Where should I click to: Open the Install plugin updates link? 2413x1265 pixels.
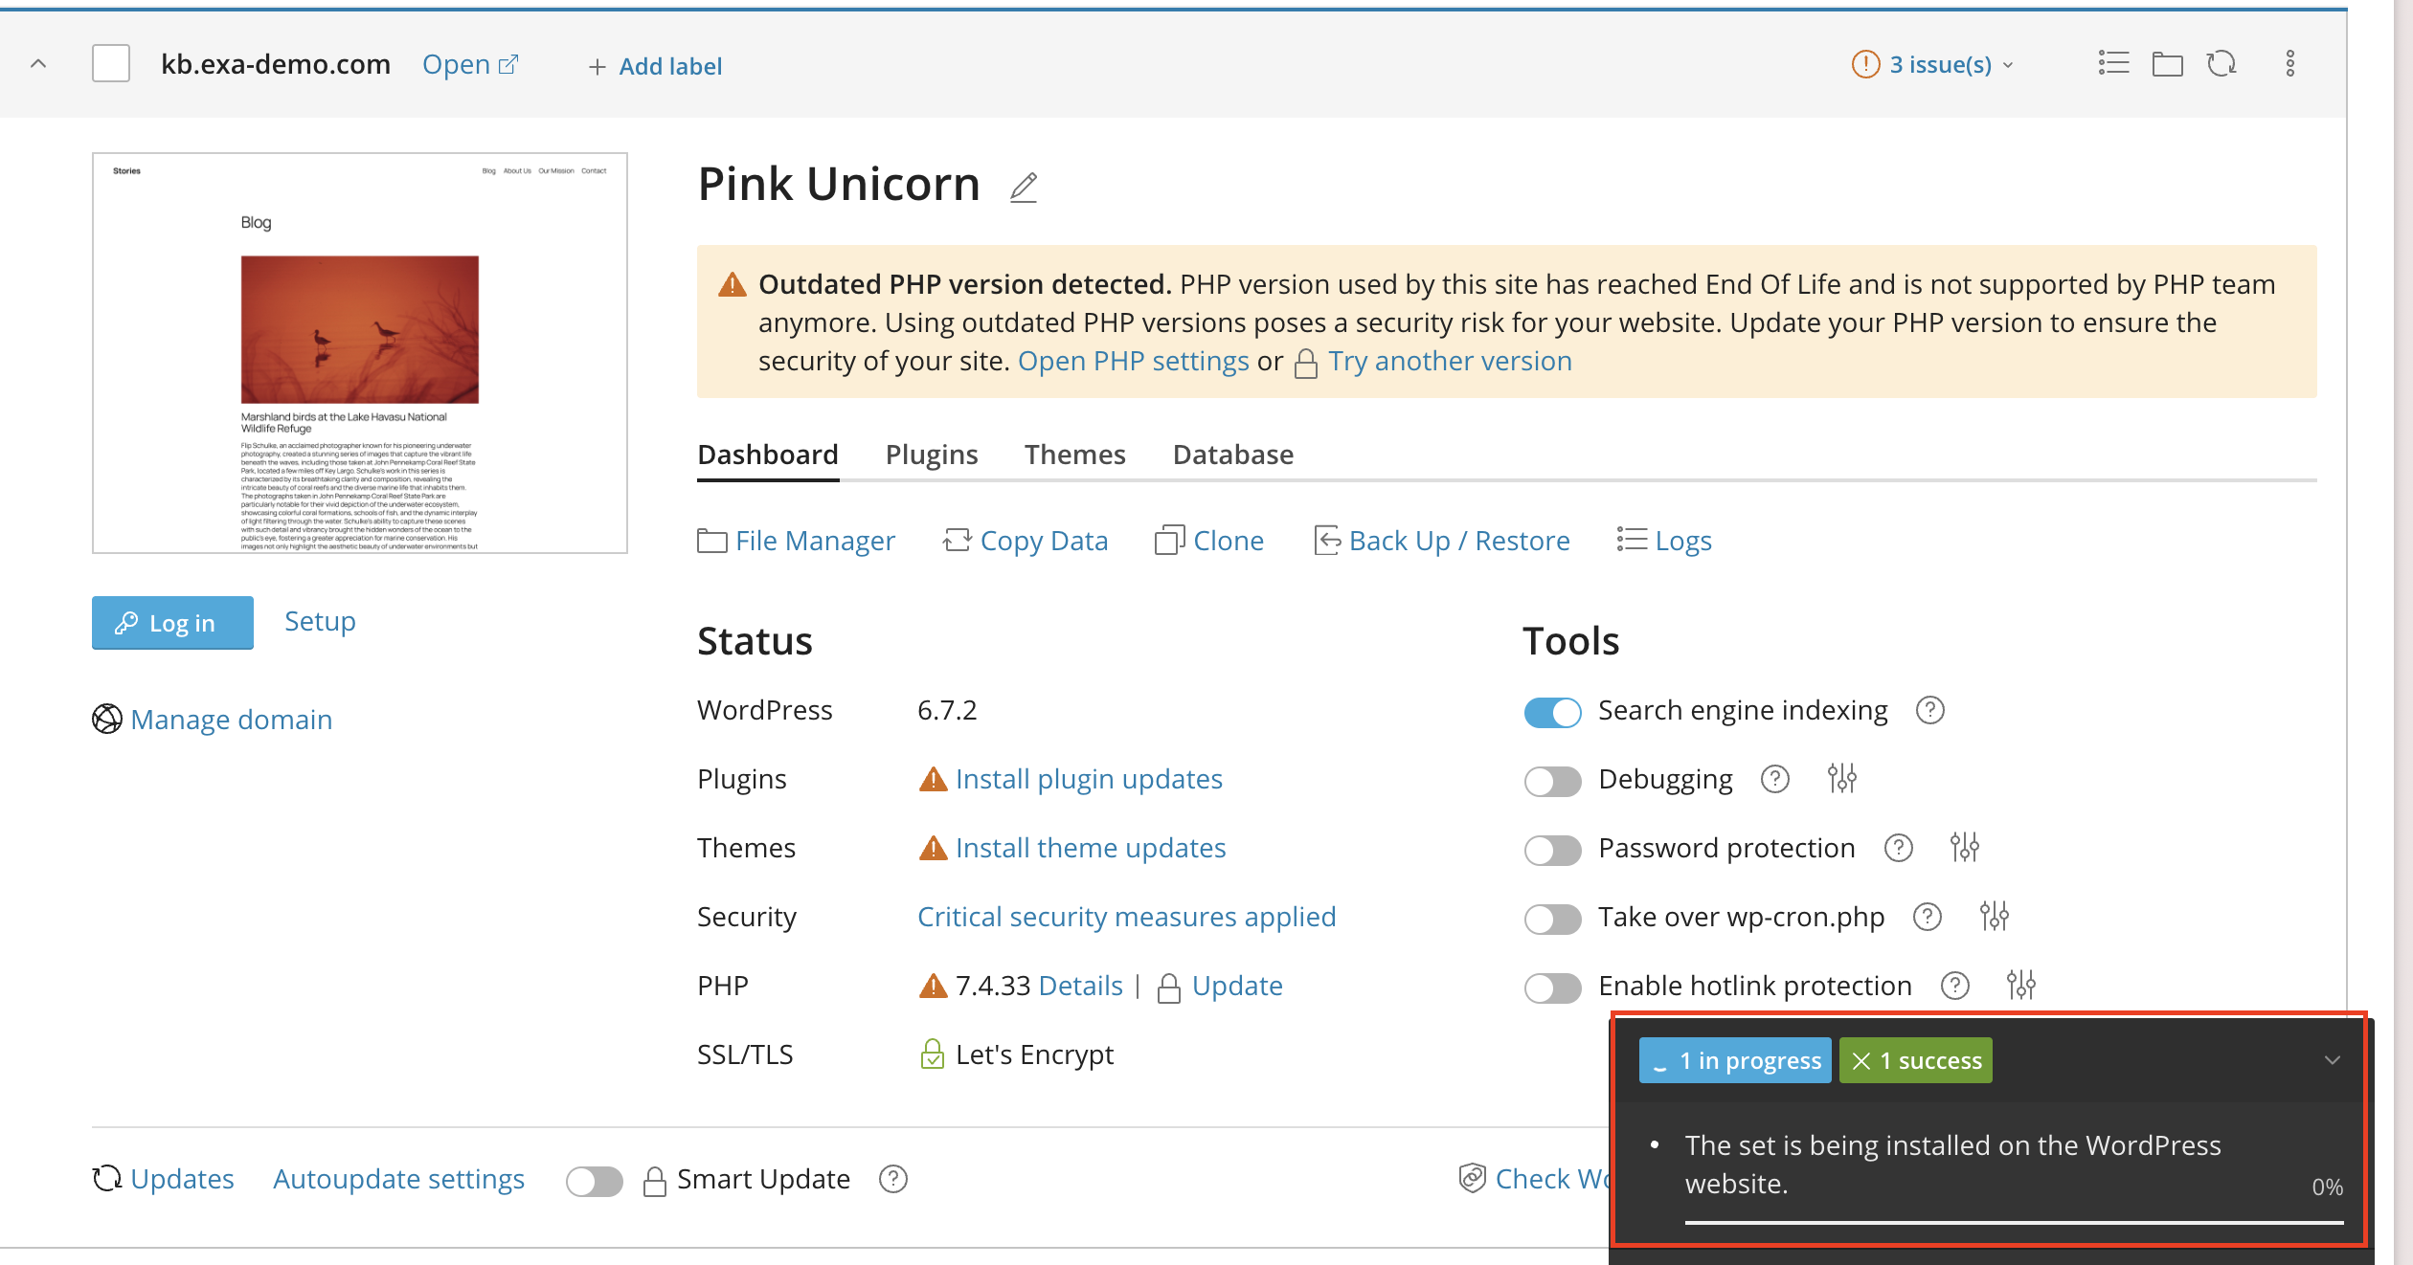click(1089, 779)
